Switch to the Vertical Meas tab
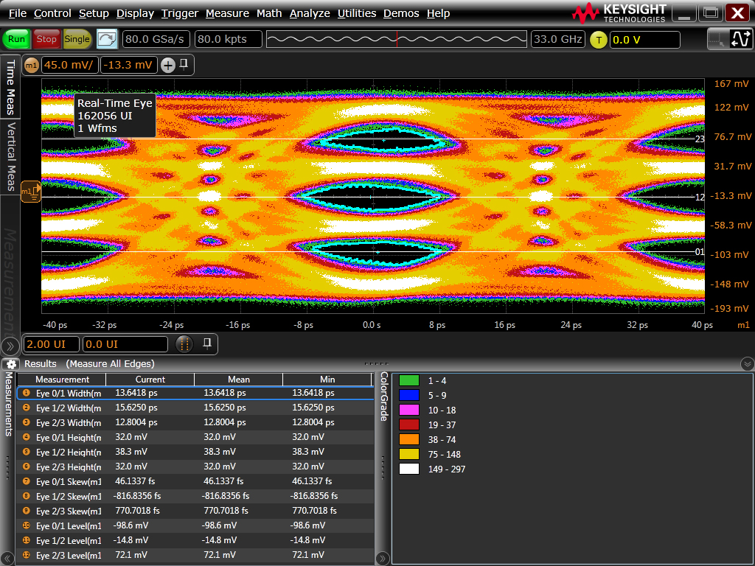This screenshot has width=755, height=566. point(11,158)
